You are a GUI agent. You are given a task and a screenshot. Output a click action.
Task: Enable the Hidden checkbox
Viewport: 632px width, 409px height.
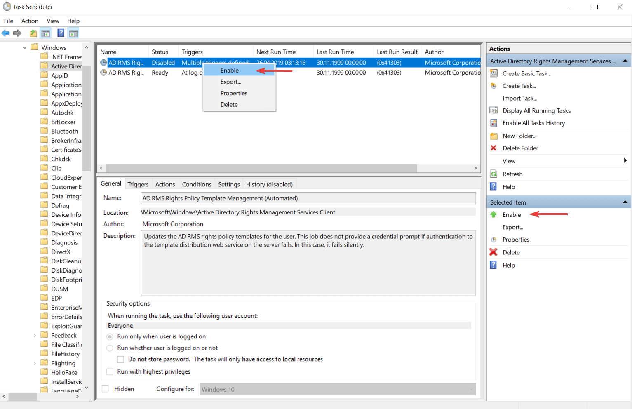[x=105, y=389]
